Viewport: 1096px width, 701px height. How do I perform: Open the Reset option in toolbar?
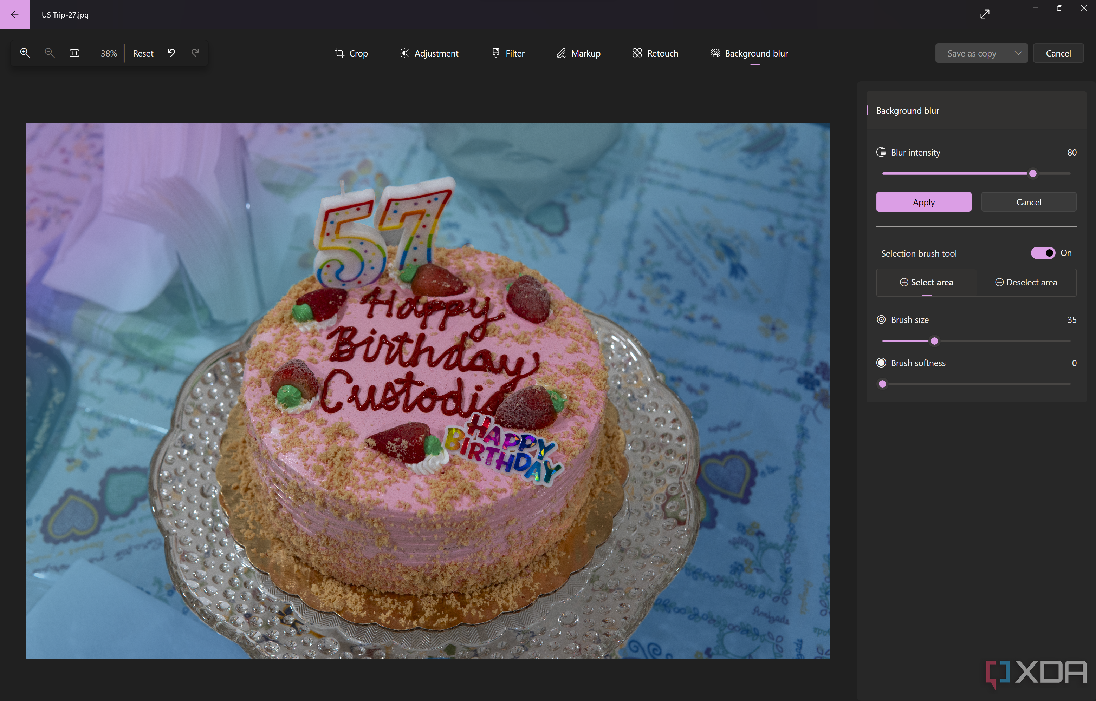click(x=143, y=53)
